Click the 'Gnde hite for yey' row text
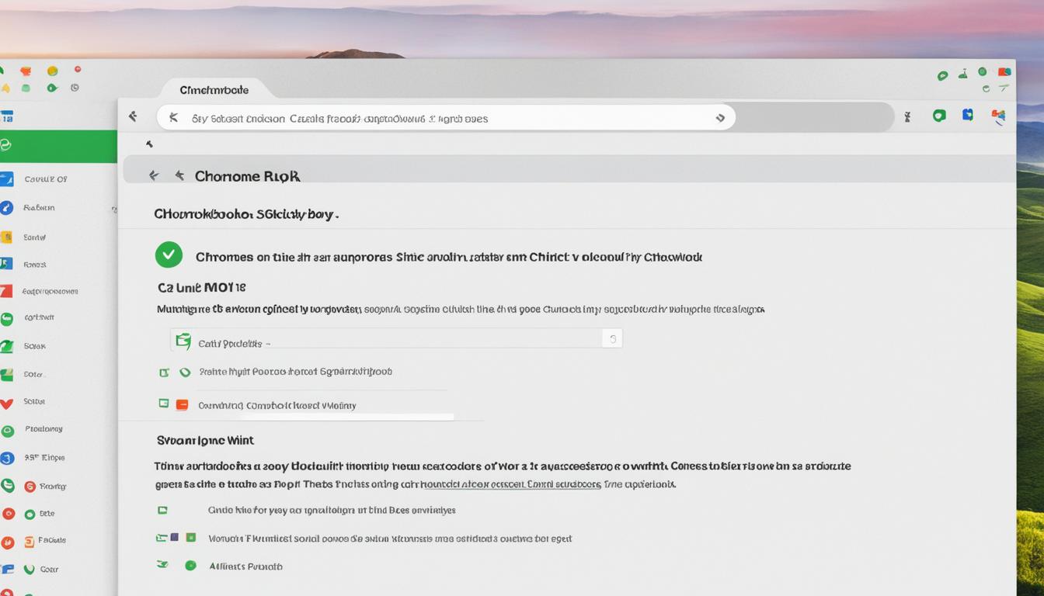 pos(332,511)
